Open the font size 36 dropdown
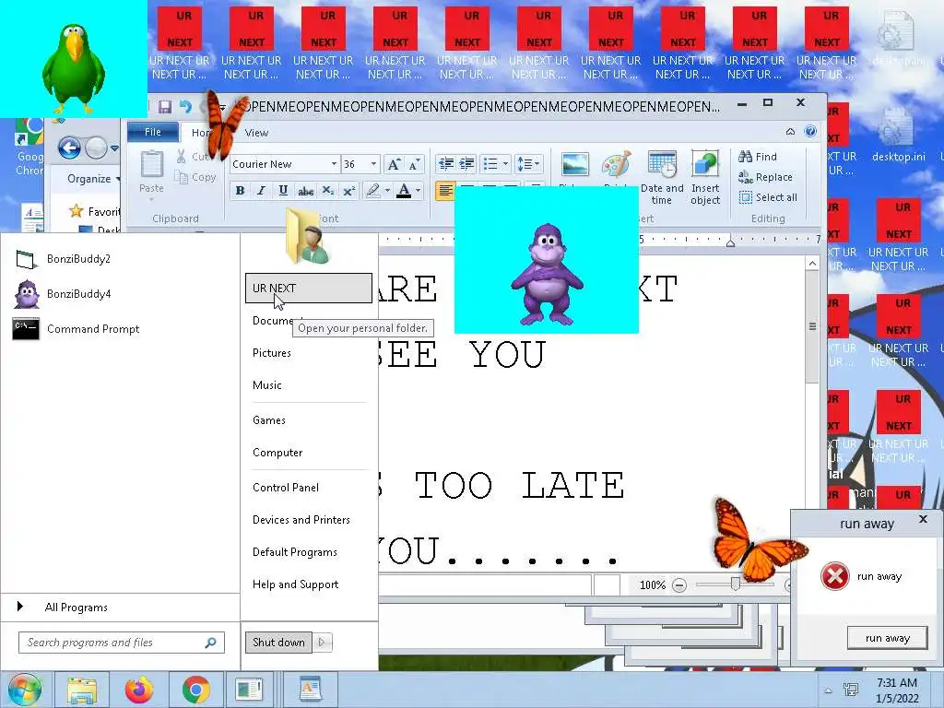The width and height of the screenshot is (944, 708). [373, 164]
